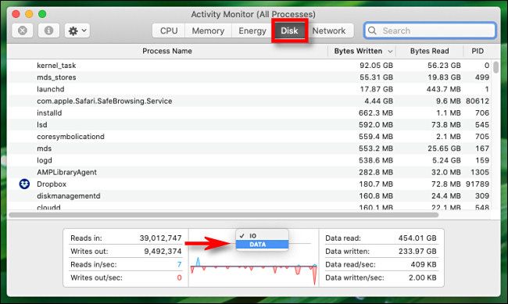Viewport: 508px width, 304px height.
Task: Select the mds_stores process row
Action: tap(249, 77)
